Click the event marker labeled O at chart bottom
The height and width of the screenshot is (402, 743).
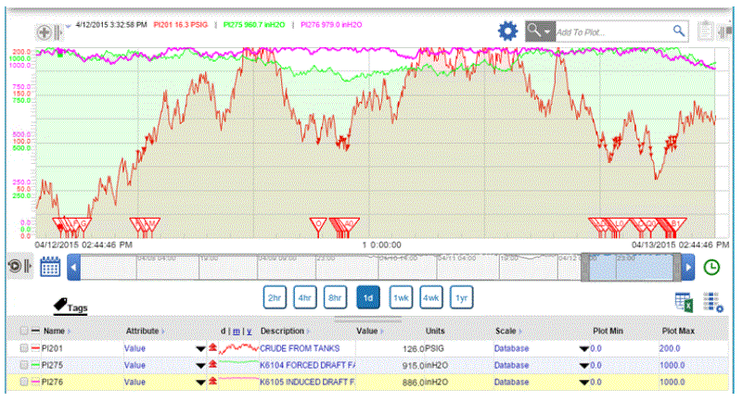click(x=318, y=225)
